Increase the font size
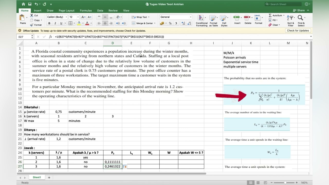This screenshot has height=185, width=329. (x=83, y=17)
